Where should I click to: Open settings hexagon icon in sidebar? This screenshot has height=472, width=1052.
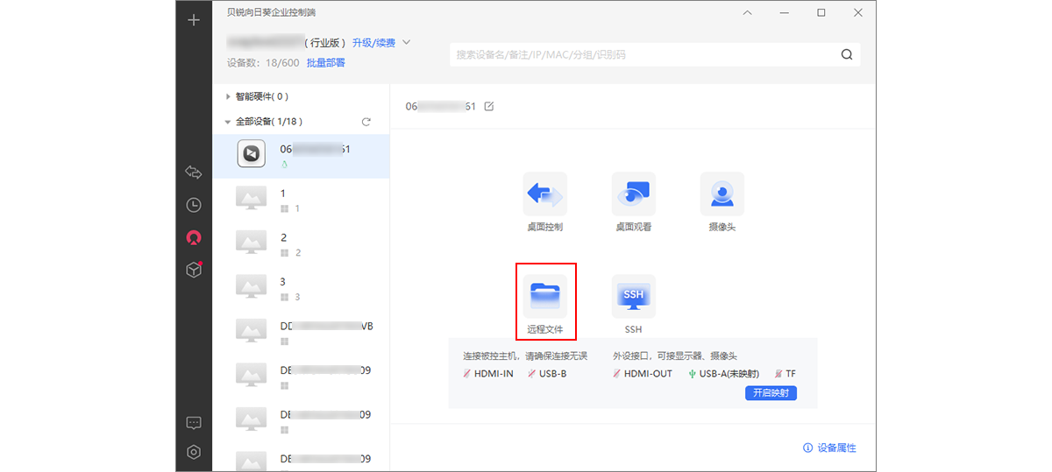(194, 452)
